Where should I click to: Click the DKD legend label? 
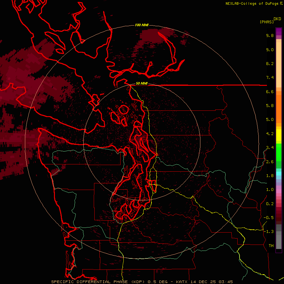coord(277,19)
